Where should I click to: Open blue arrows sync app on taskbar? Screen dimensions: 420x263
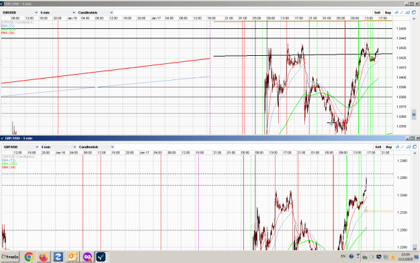coord(58,257)
